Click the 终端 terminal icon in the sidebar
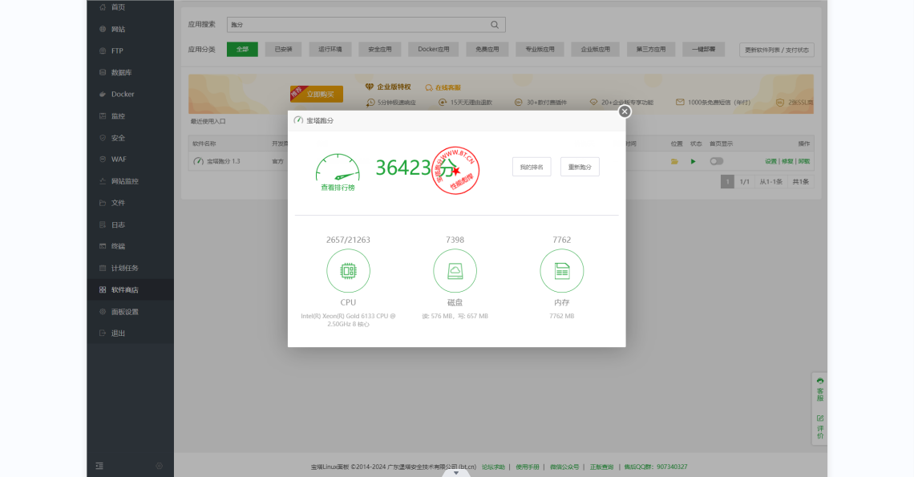Image resolution: width=914 pixels, height=477 pixels. click(x=103, y=246)
